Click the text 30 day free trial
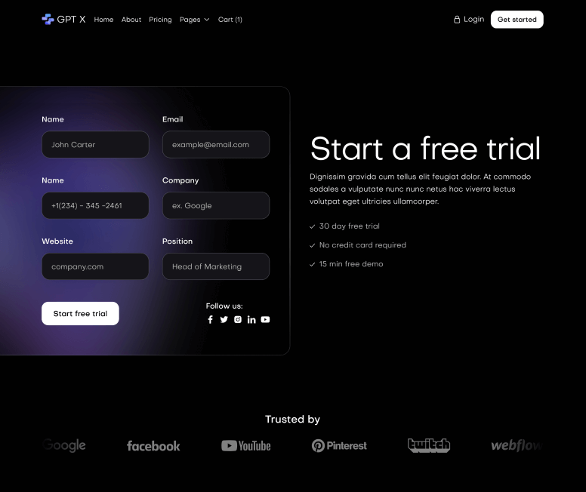 349,226
